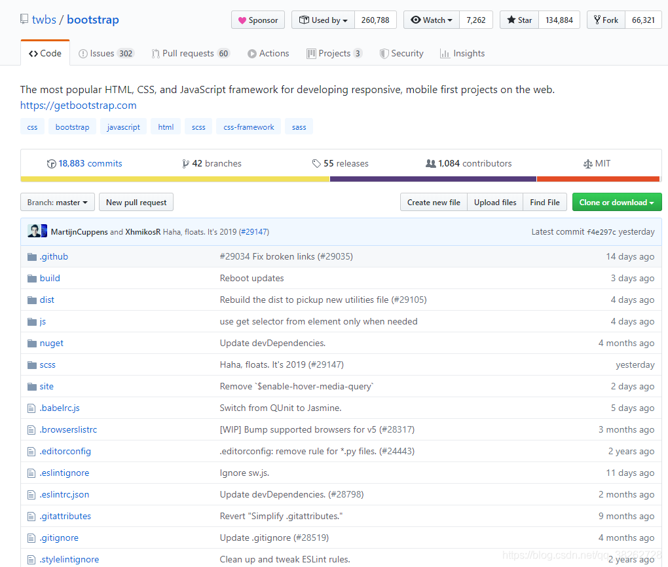668x567 pixels.
Task: Open the Used by dropdown
Action: pos(323,20)
